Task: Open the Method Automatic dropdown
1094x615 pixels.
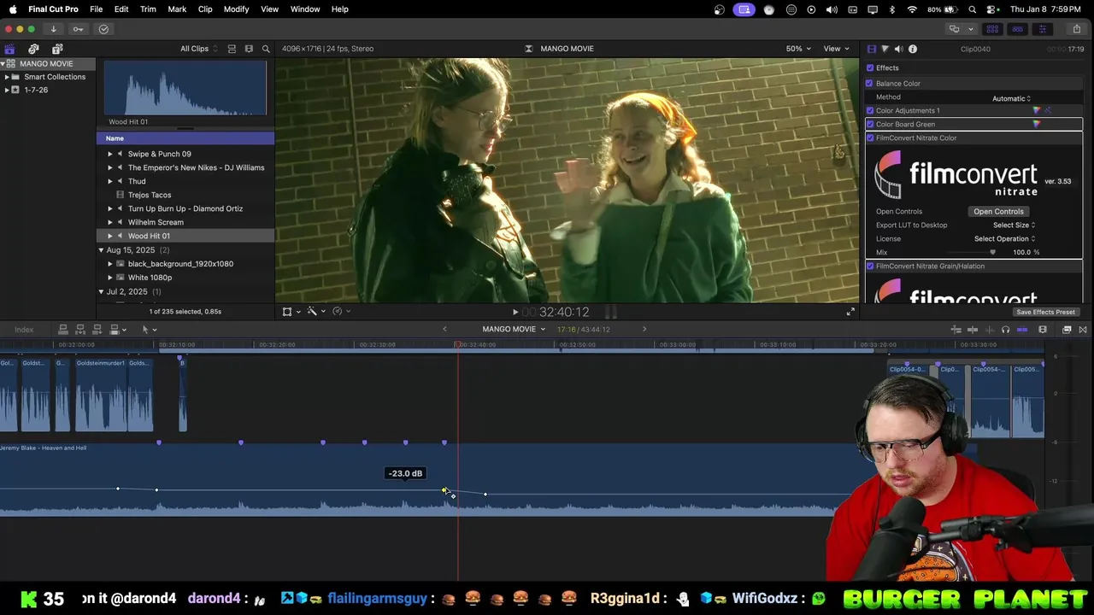Action: click(1011, 98)
